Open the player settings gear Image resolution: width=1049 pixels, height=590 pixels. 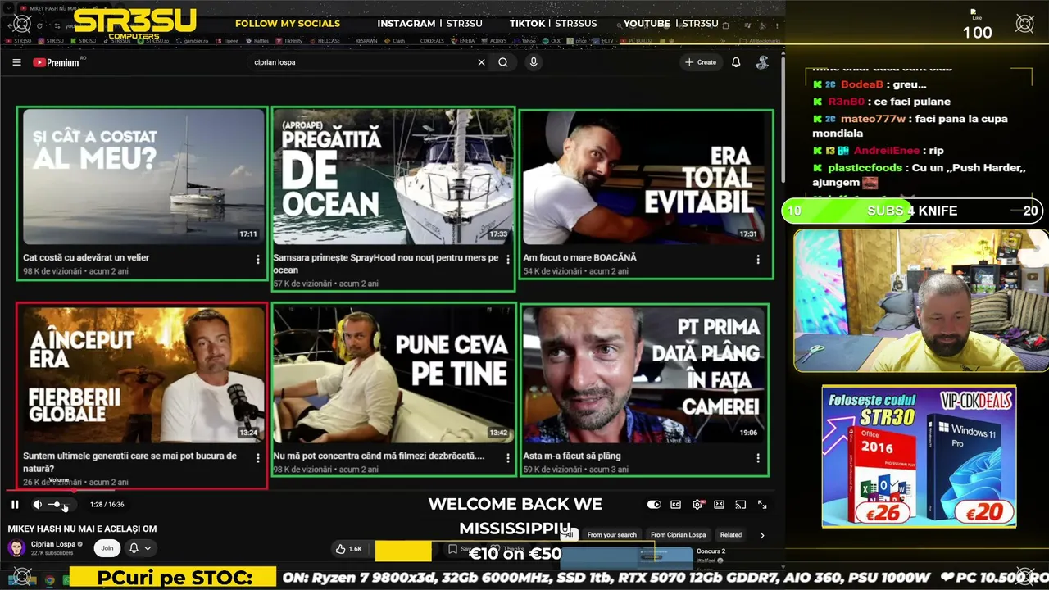tap(697, 505)
